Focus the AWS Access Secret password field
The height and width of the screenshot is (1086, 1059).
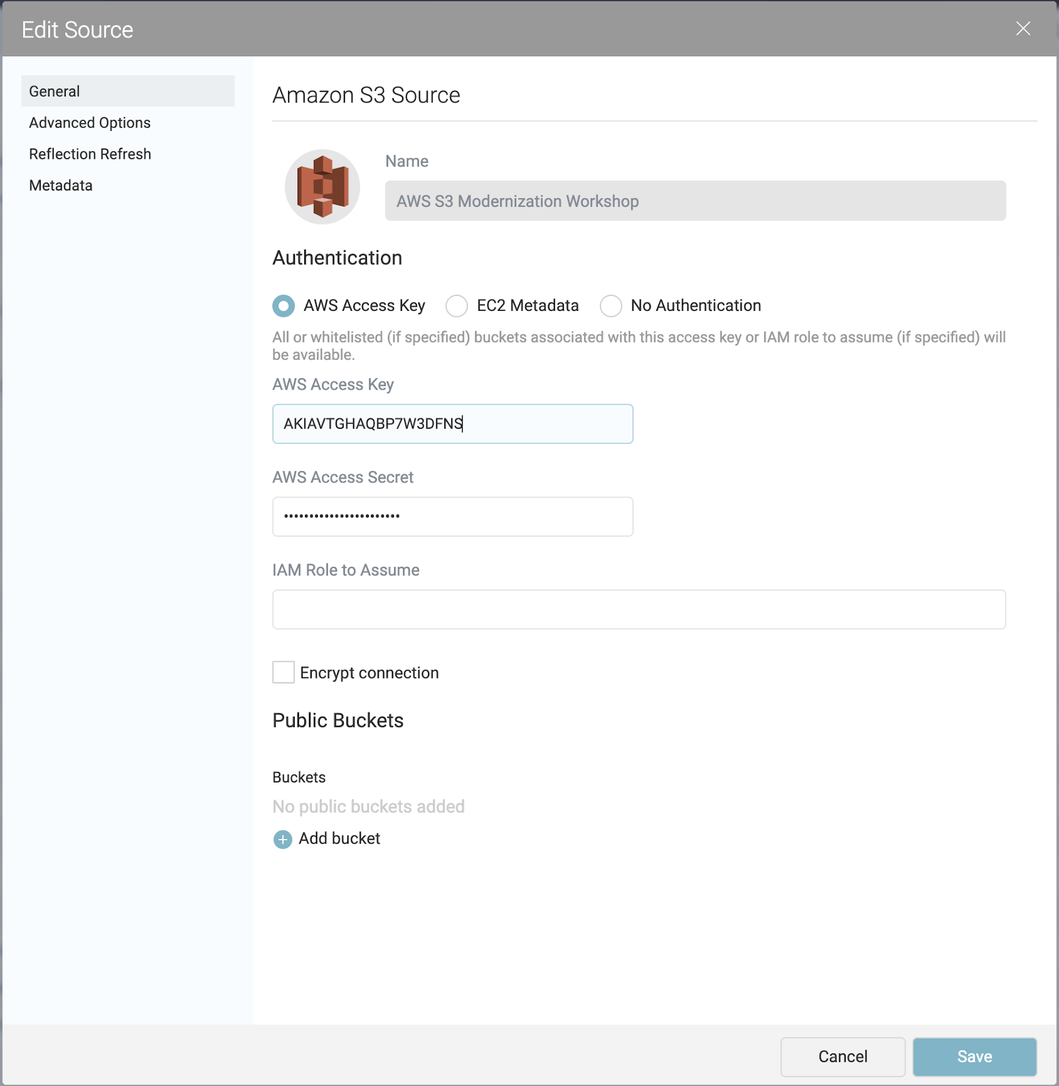tap(453, 517)
